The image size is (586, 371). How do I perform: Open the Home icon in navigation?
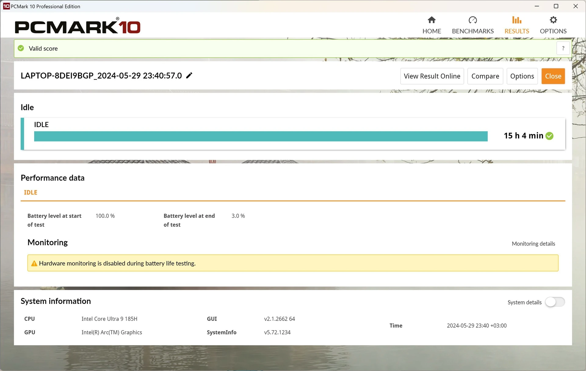432,20
